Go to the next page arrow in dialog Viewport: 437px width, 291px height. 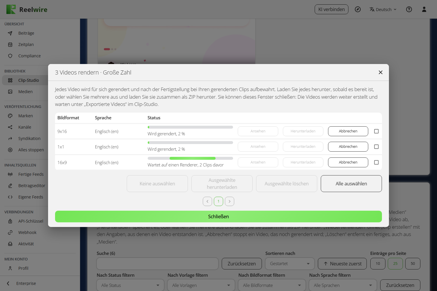click(x=230, y=201)
